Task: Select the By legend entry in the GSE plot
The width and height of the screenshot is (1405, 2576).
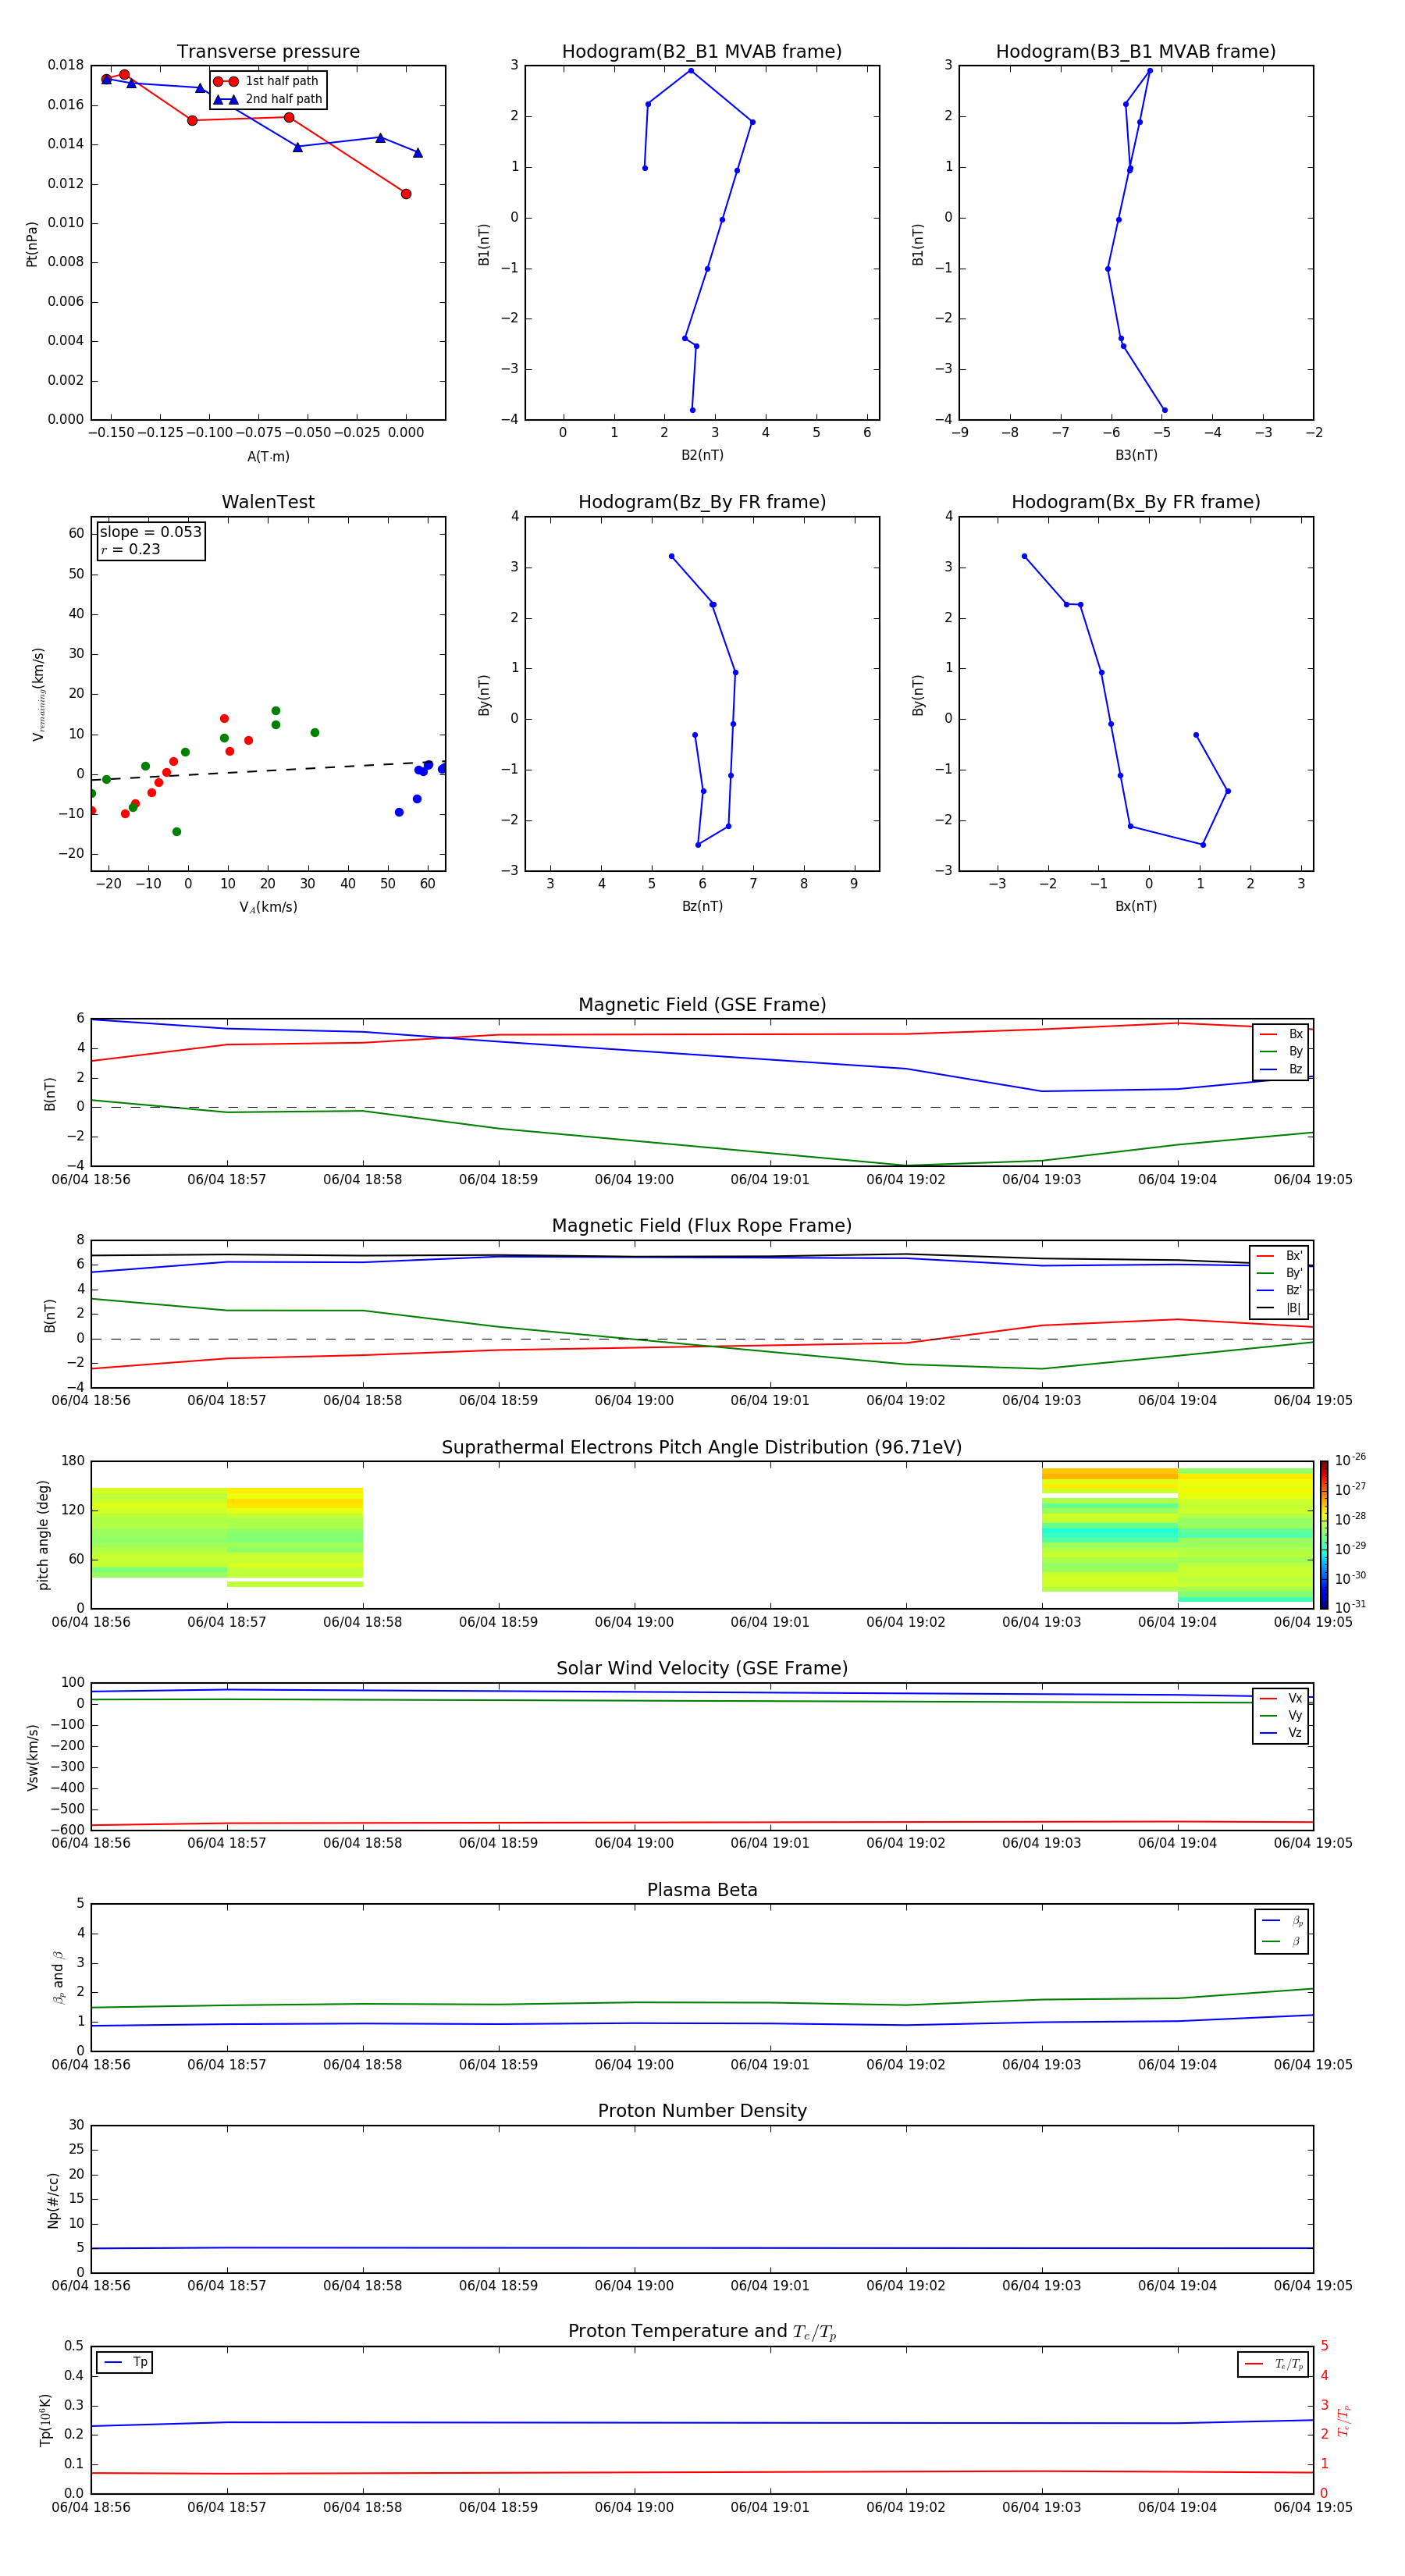Action: point(1281,1051)
